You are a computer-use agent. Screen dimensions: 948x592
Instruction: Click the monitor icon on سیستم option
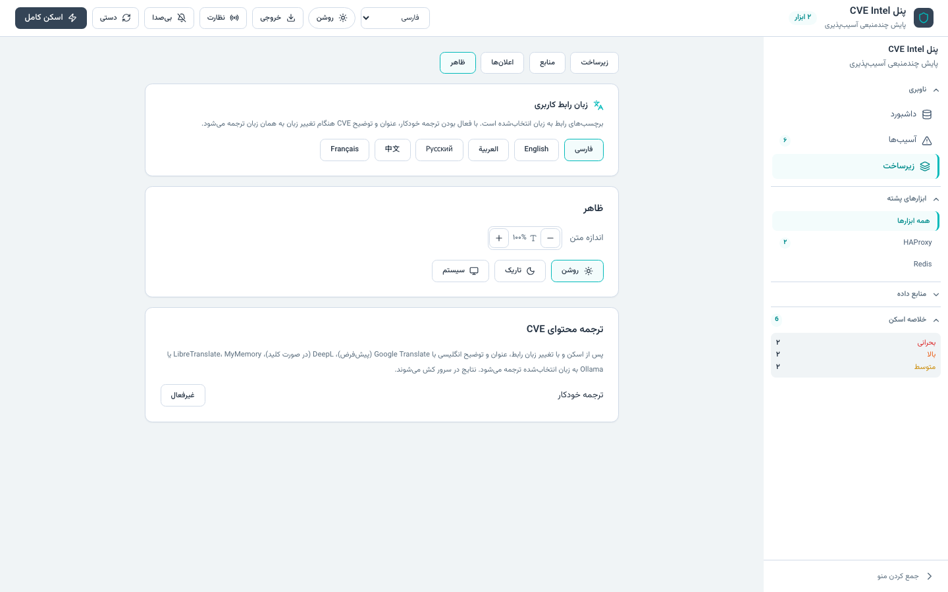pyautogui.click(x=474, y=271)
